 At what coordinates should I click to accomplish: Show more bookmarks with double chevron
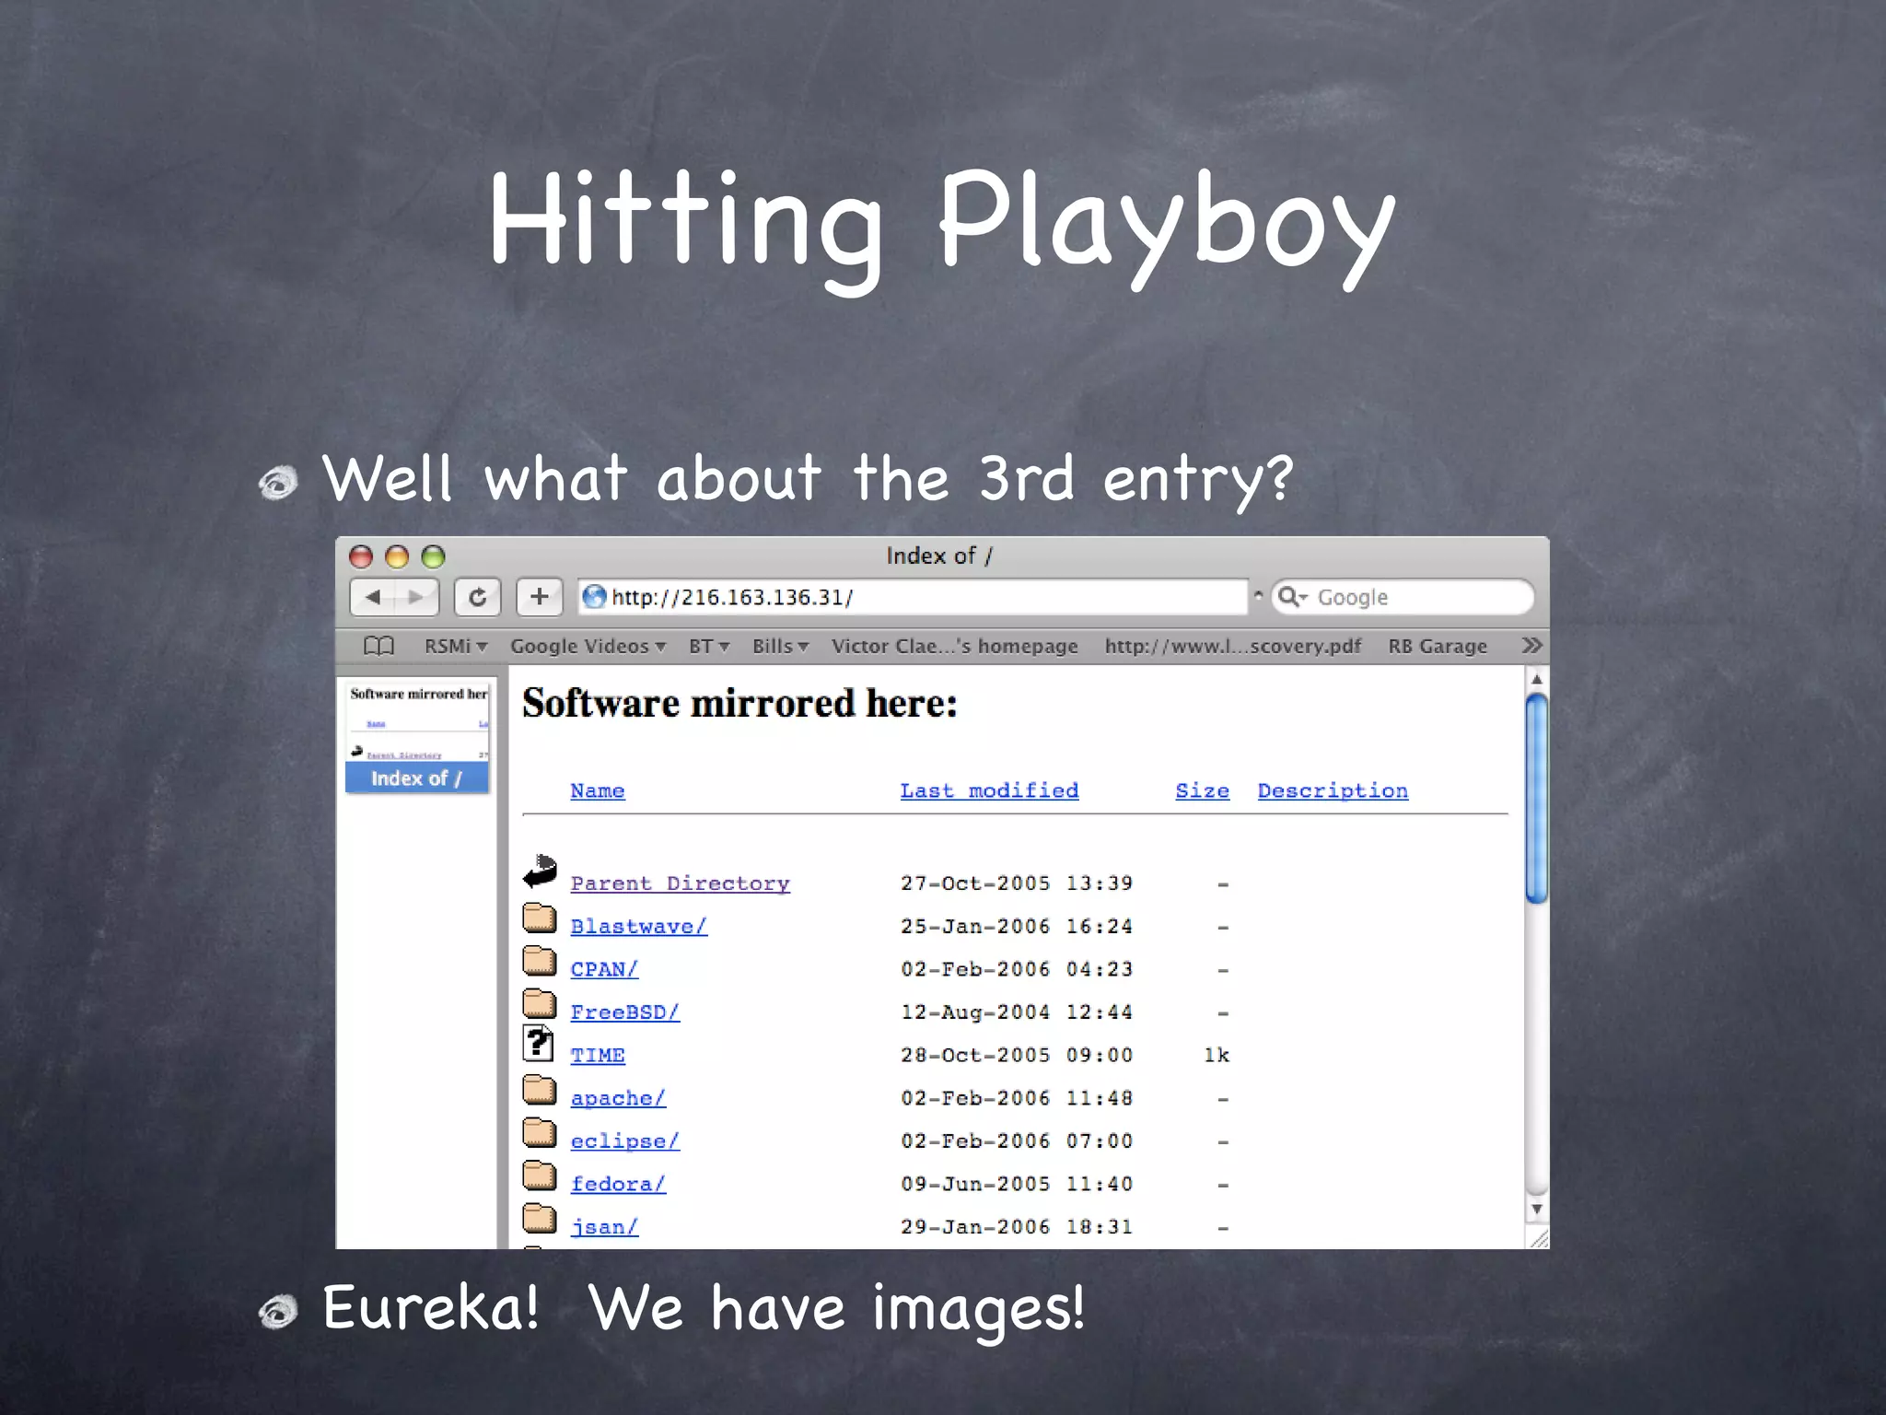(1531, 646)
